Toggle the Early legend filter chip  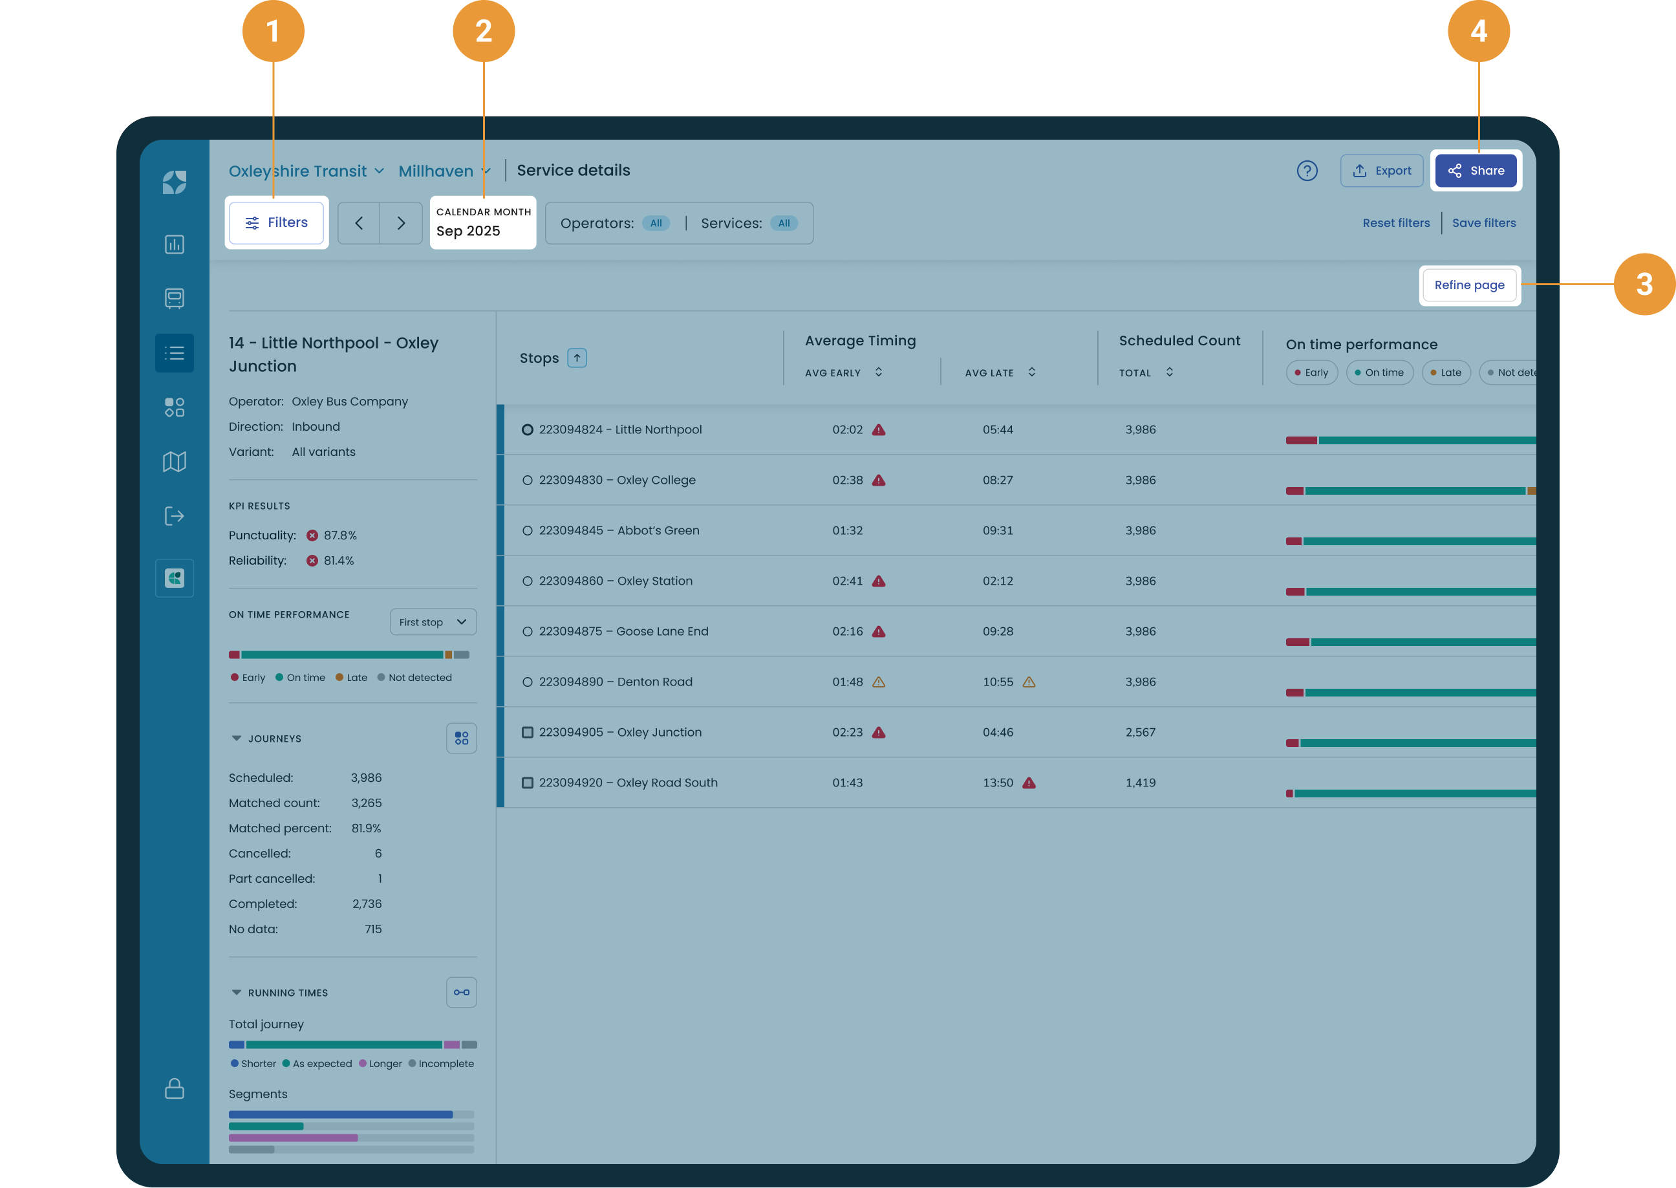point(1311,373)
